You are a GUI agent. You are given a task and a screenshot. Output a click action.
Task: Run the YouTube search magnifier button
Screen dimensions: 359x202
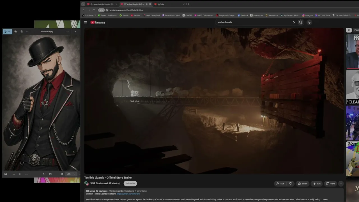click(300, 22)
